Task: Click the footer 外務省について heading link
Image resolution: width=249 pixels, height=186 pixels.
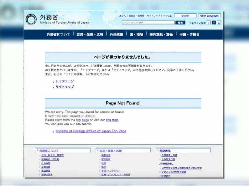Action: click(49, 150)
